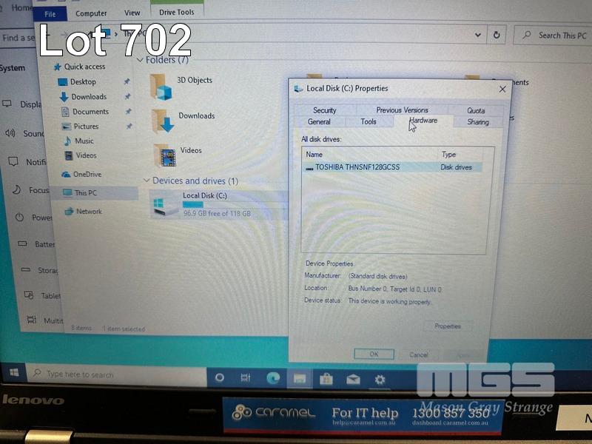Click the Properties button for the drive
Viewport: 592px width, 444px height.
tap(448, 326)
